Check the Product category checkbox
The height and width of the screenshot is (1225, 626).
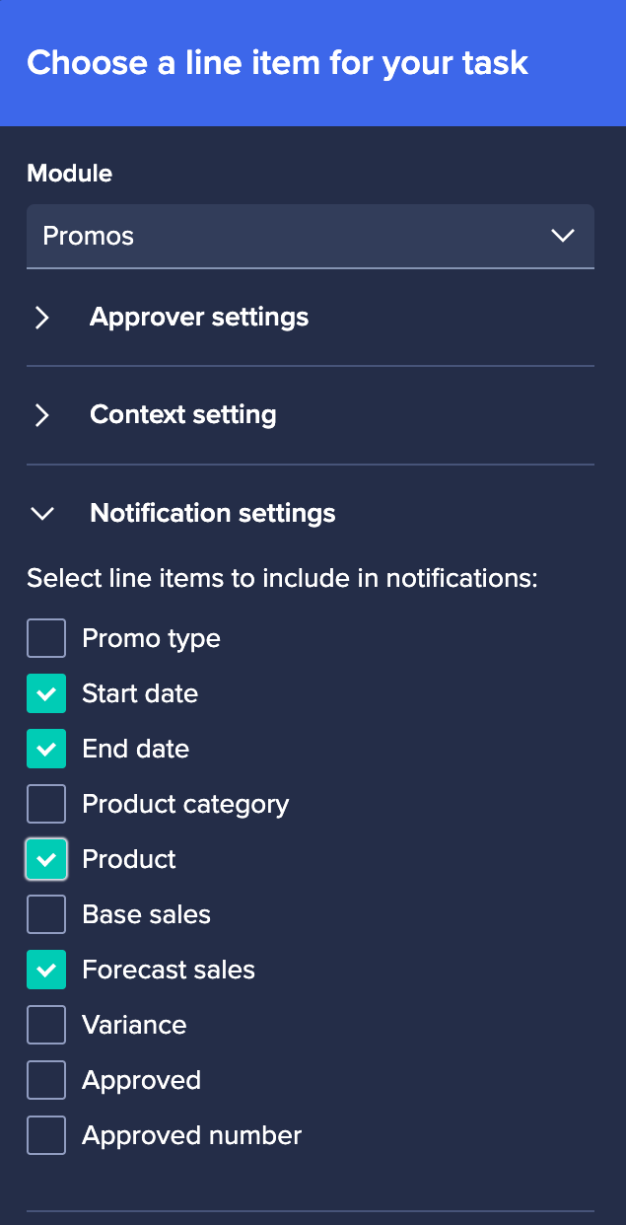click(x=46, y=805)
